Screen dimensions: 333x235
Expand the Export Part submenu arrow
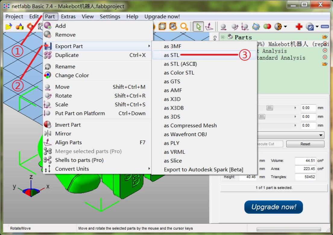click(149, 46)
